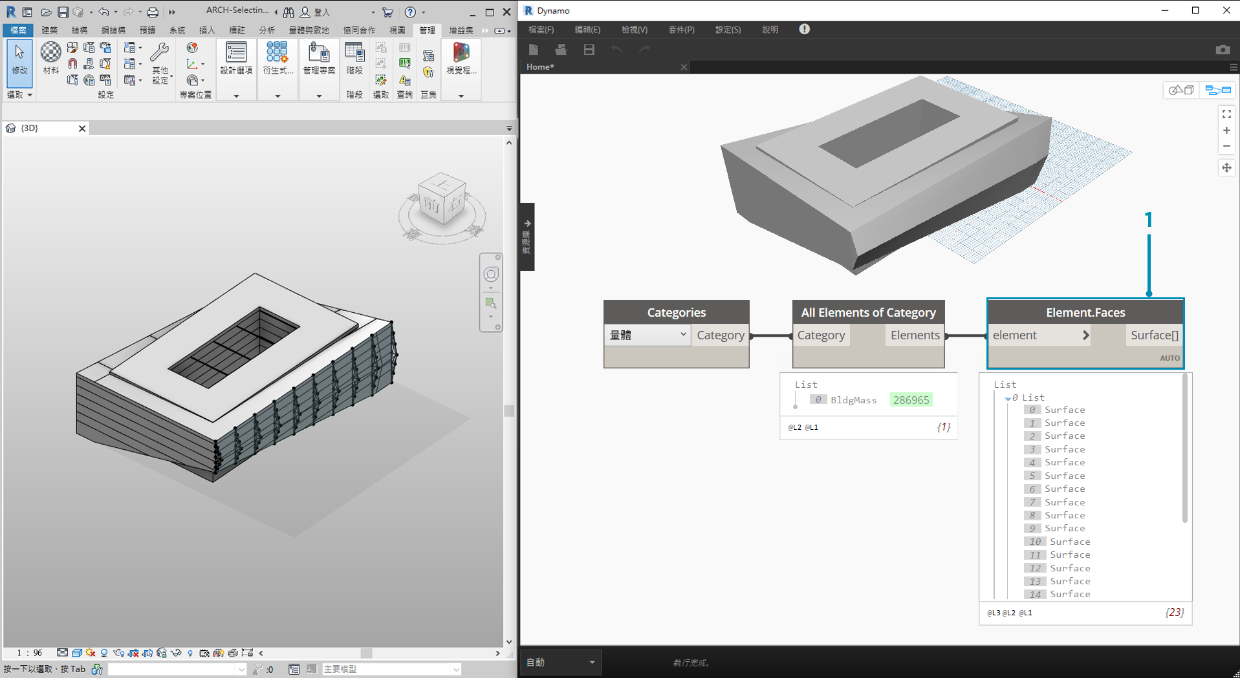Viewport: 1240px width, 678px height.
Task: Click the Revit 登入 sign-in button
Action: 315,12
